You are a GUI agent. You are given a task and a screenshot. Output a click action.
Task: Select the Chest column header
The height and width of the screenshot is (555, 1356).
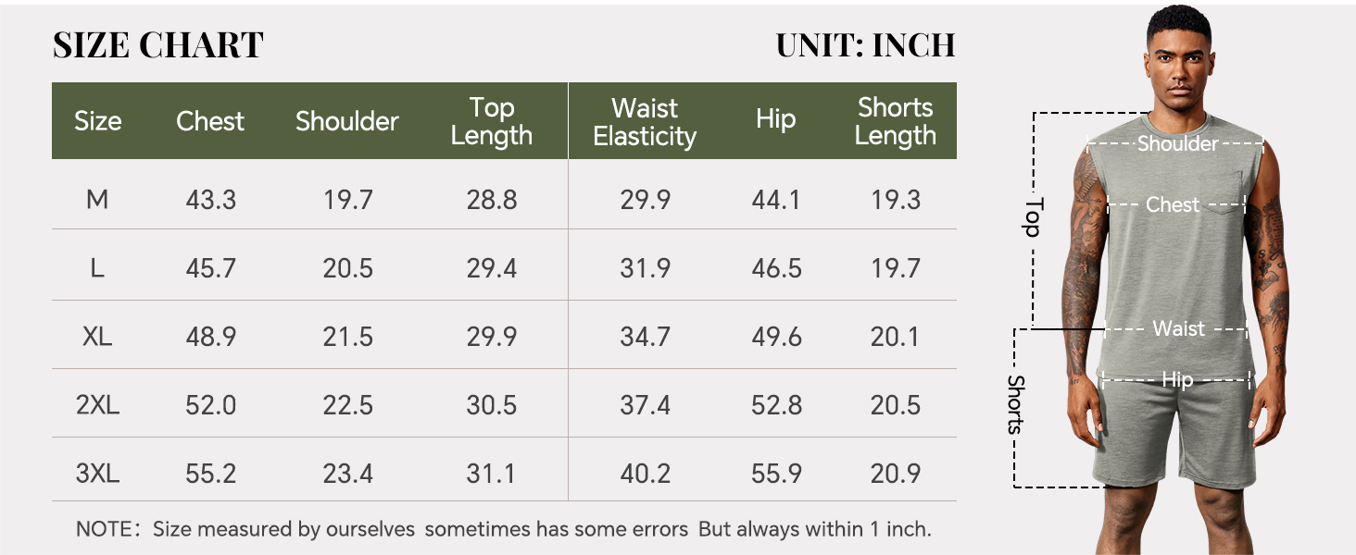(x=210, y=121)
